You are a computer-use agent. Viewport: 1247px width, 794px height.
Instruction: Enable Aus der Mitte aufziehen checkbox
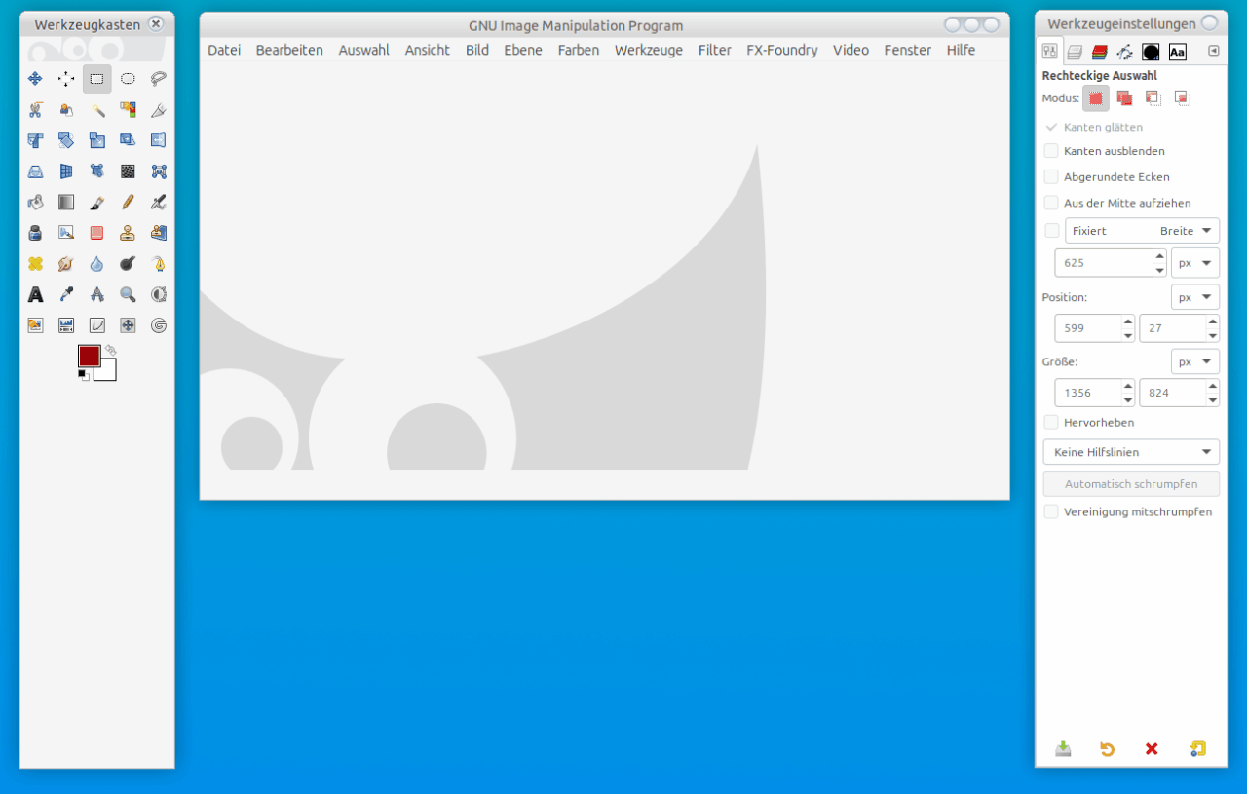1051,203
